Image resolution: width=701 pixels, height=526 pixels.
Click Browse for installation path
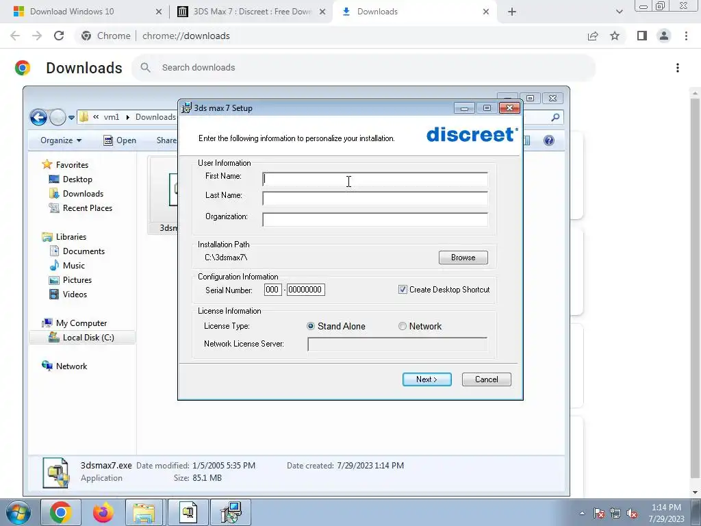[x=463, y=258]
